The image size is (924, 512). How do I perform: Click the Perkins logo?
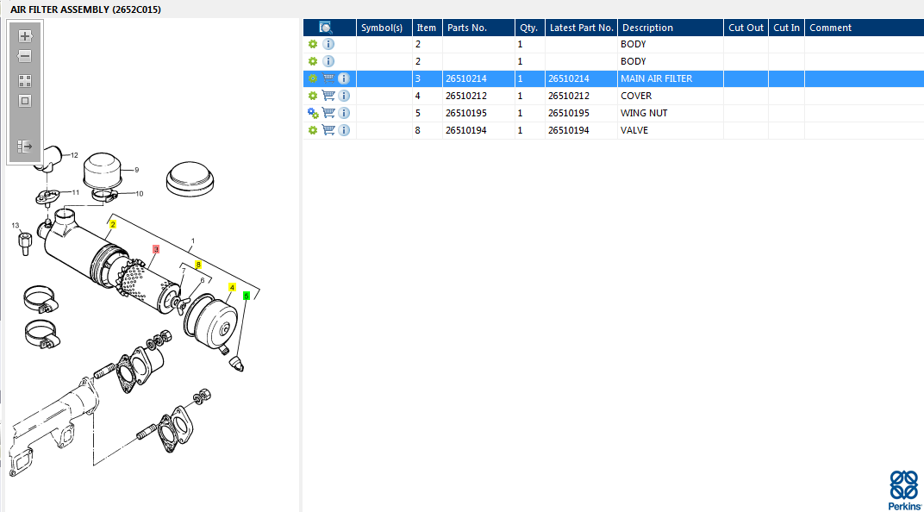904,490
